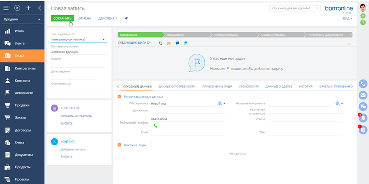369x184 pixels.
Task: Click the Как зарегистрирован field
Action: 79,52
